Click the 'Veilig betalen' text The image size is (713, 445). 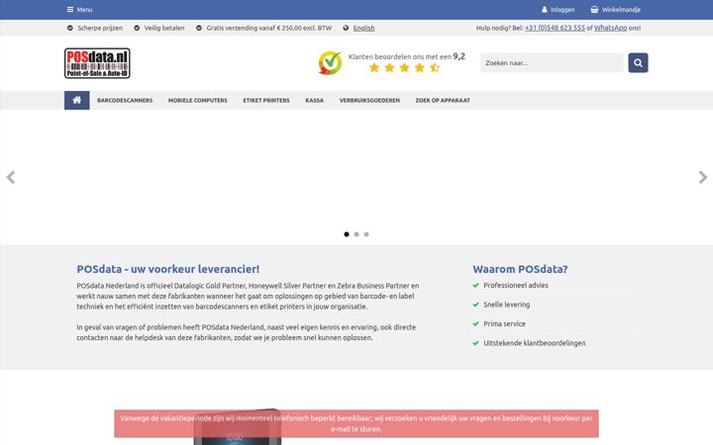tap(164, 28)
